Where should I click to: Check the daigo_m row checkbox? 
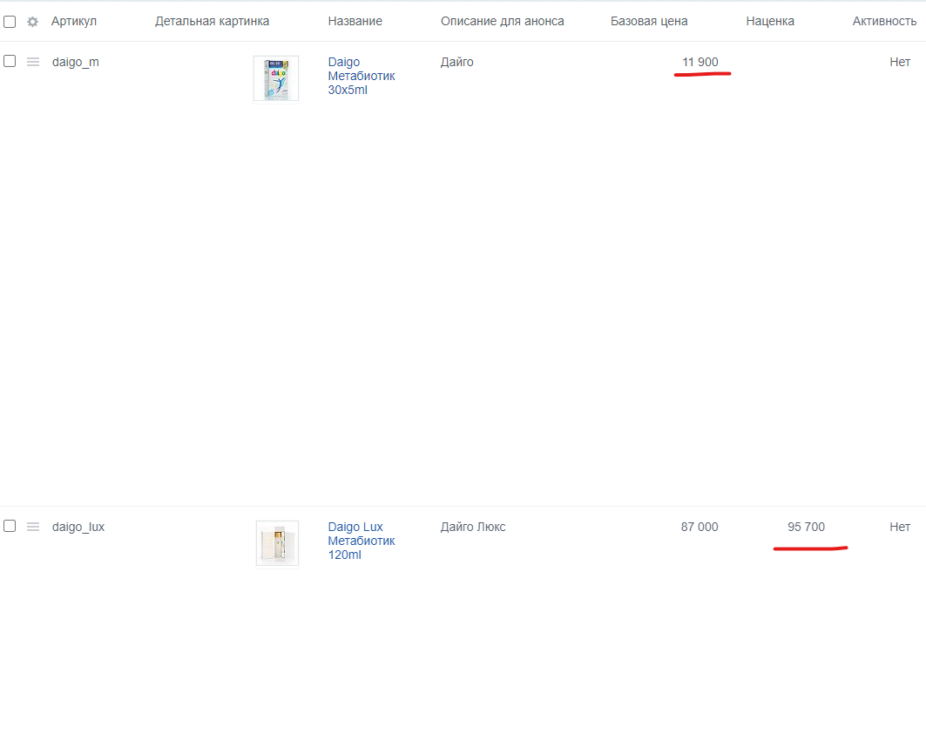point(10,61)
